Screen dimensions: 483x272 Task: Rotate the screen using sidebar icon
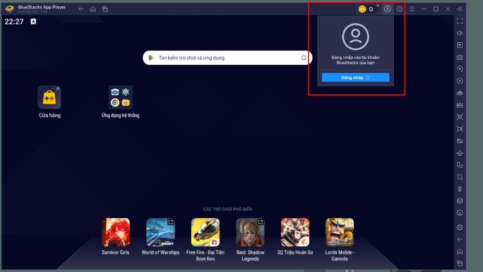point(460,165)
